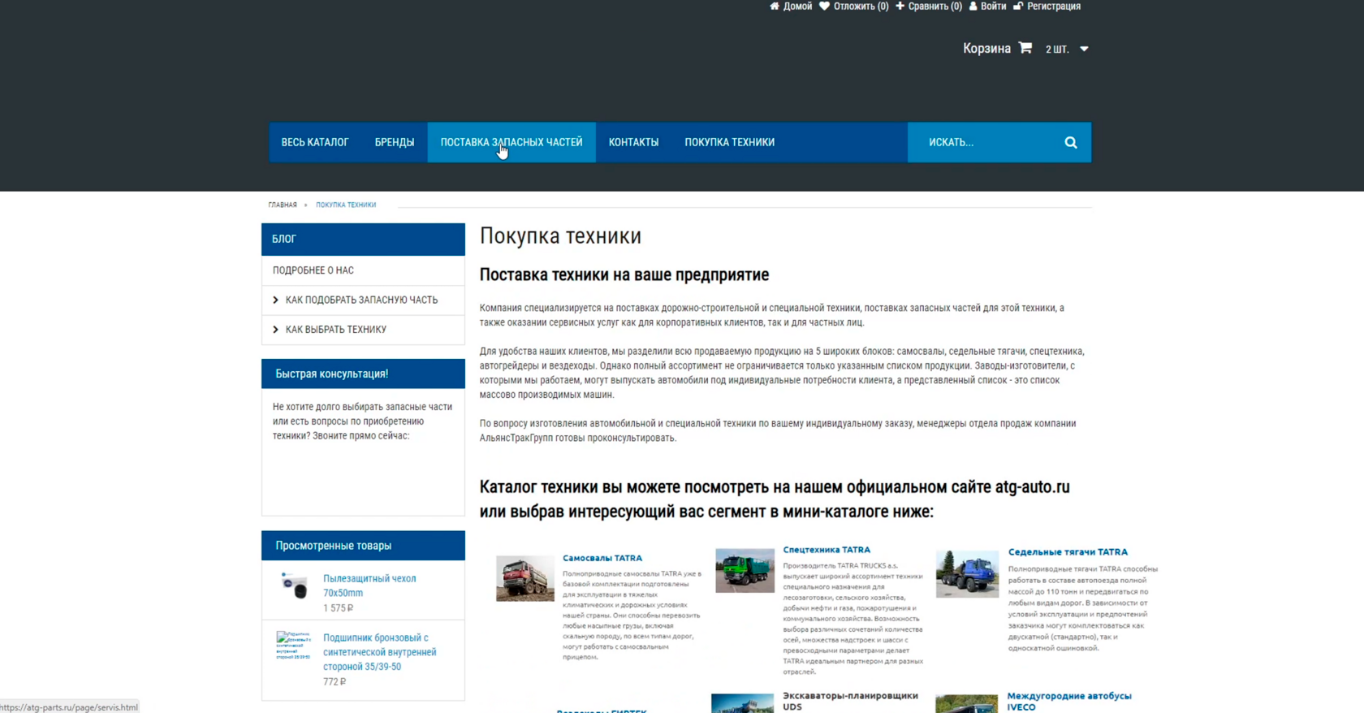Click the Быстрая консультация! header
1364x713 pixels.
(x=363, y=374)
